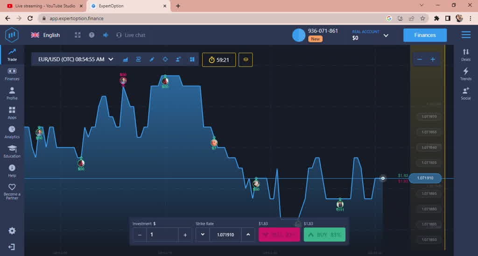The image size is (478, 256).
Task: Open the multi-chart grid layout icon
Action: coord(192,59)
